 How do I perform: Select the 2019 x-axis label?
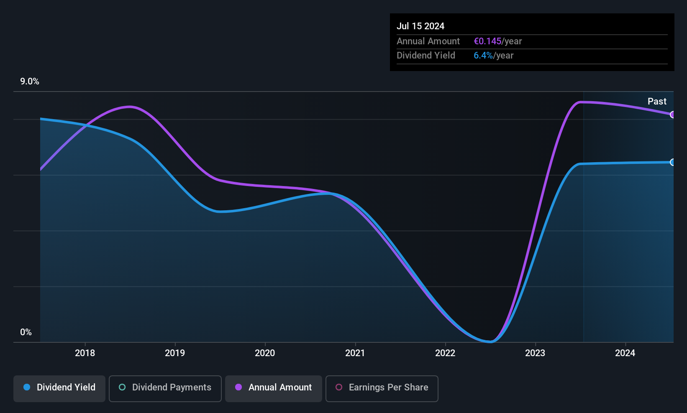pyautogui.click(x=175, y=353)
